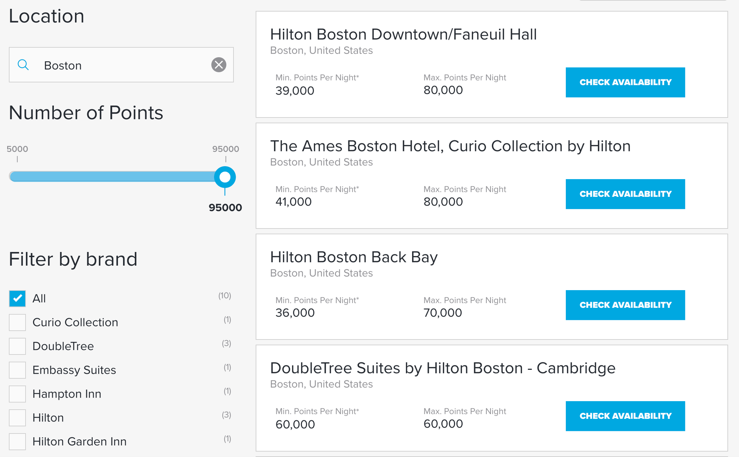Enable the Curio Collection brand filter
The height and width of the screenshot is (457, 739).
(x=17, y=322)
